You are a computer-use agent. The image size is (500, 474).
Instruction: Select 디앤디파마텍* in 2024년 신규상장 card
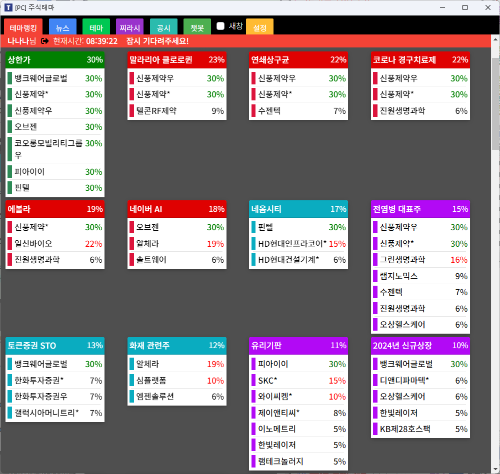[420, 380]
